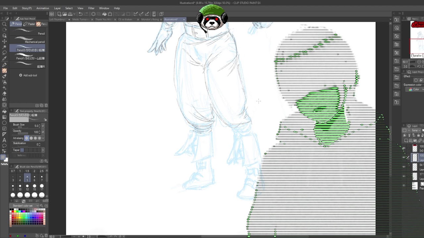Open the Filter menu
The width and height of the screenshot is (424, 238).
coord(91,8)
